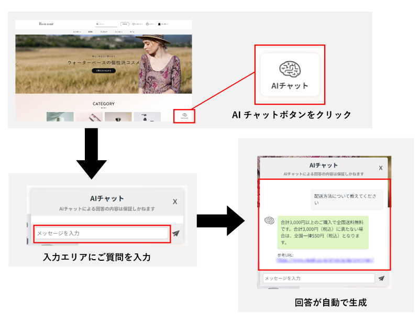Image resolution: width=419 pixels, height=321 pixels.
Task: Close the answered AIチャット panel with X
Action: coord(381,168)
